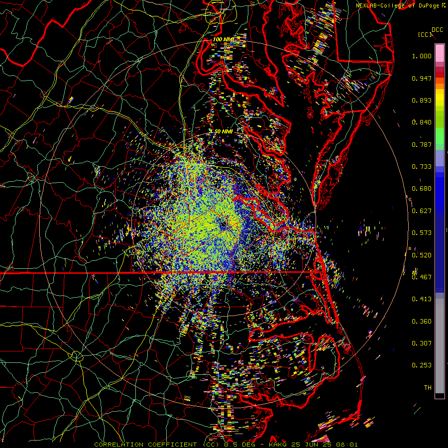The width and height of the screenshot is (448, 448).
Task: Select the 0.253 scale value
Action: [422, 365]
